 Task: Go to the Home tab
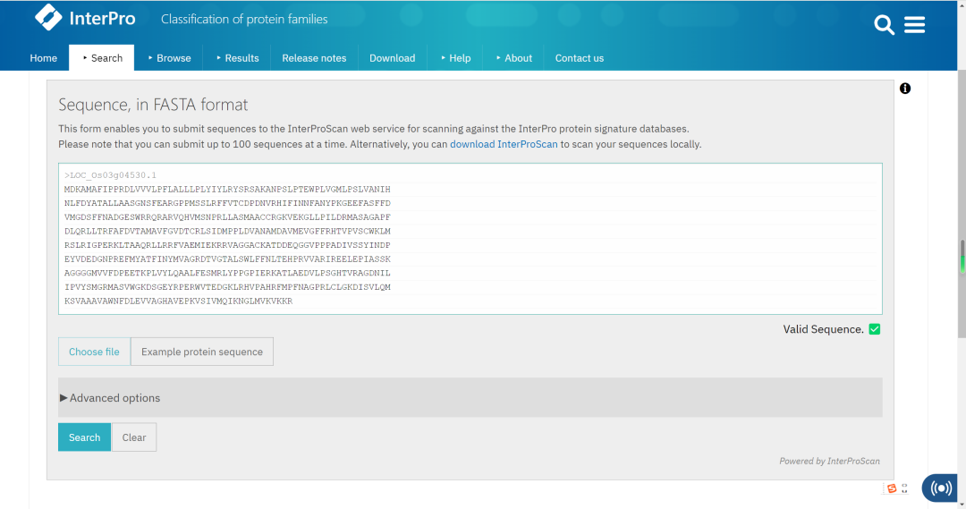pyautogui.click(x=43, y=58)
